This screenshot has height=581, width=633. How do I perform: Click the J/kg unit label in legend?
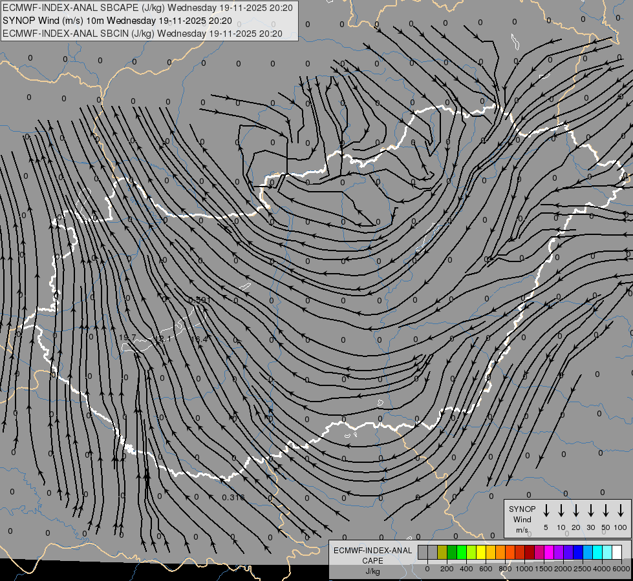tap(372, 571)
